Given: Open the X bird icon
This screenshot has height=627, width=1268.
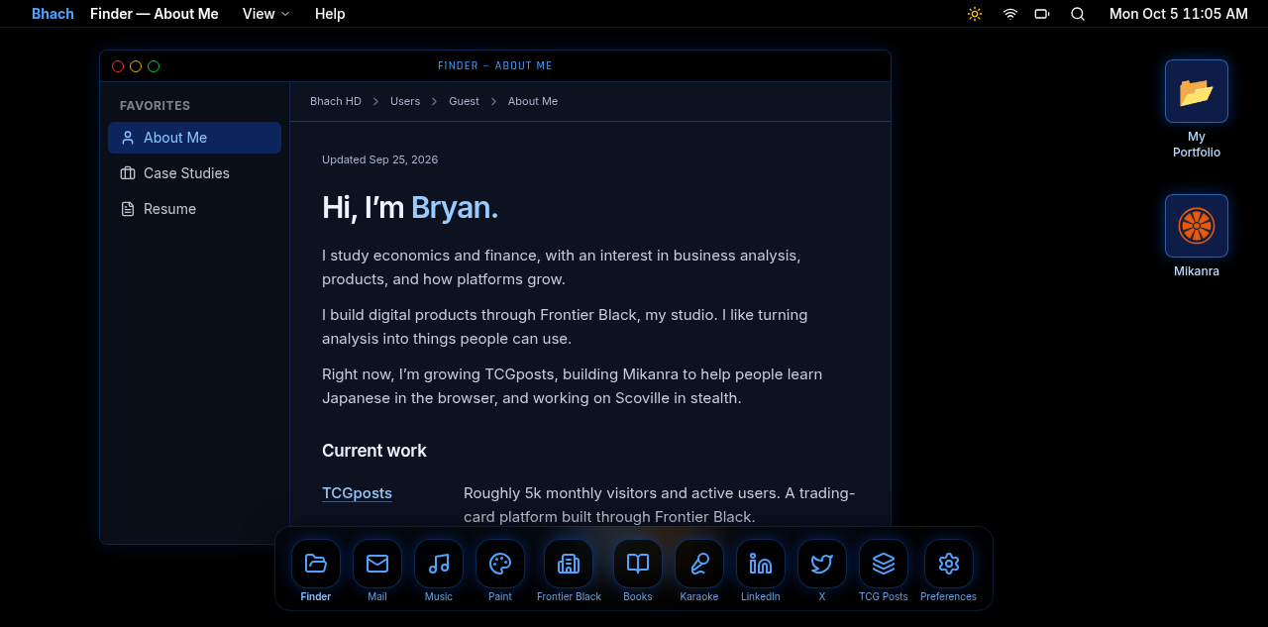Looking at the screenshot, I should 822,564.
